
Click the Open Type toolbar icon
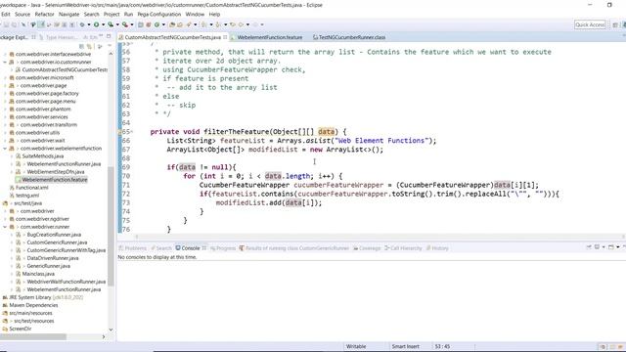point(172,24)
